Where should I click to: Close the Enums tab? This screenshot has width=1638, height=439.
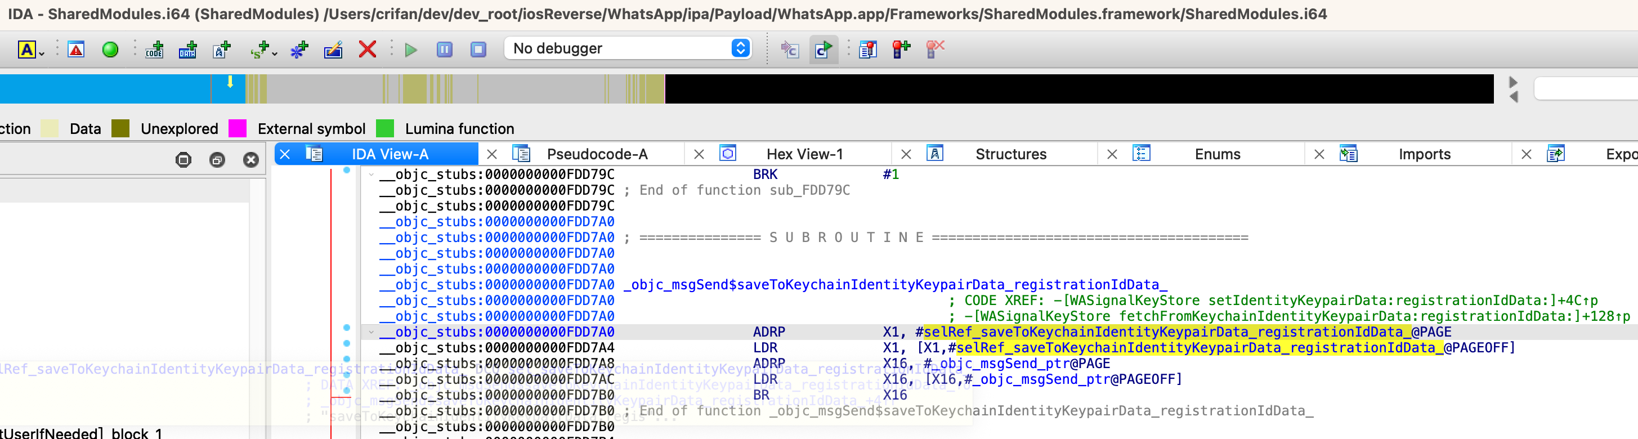[x=1112, y=154]
